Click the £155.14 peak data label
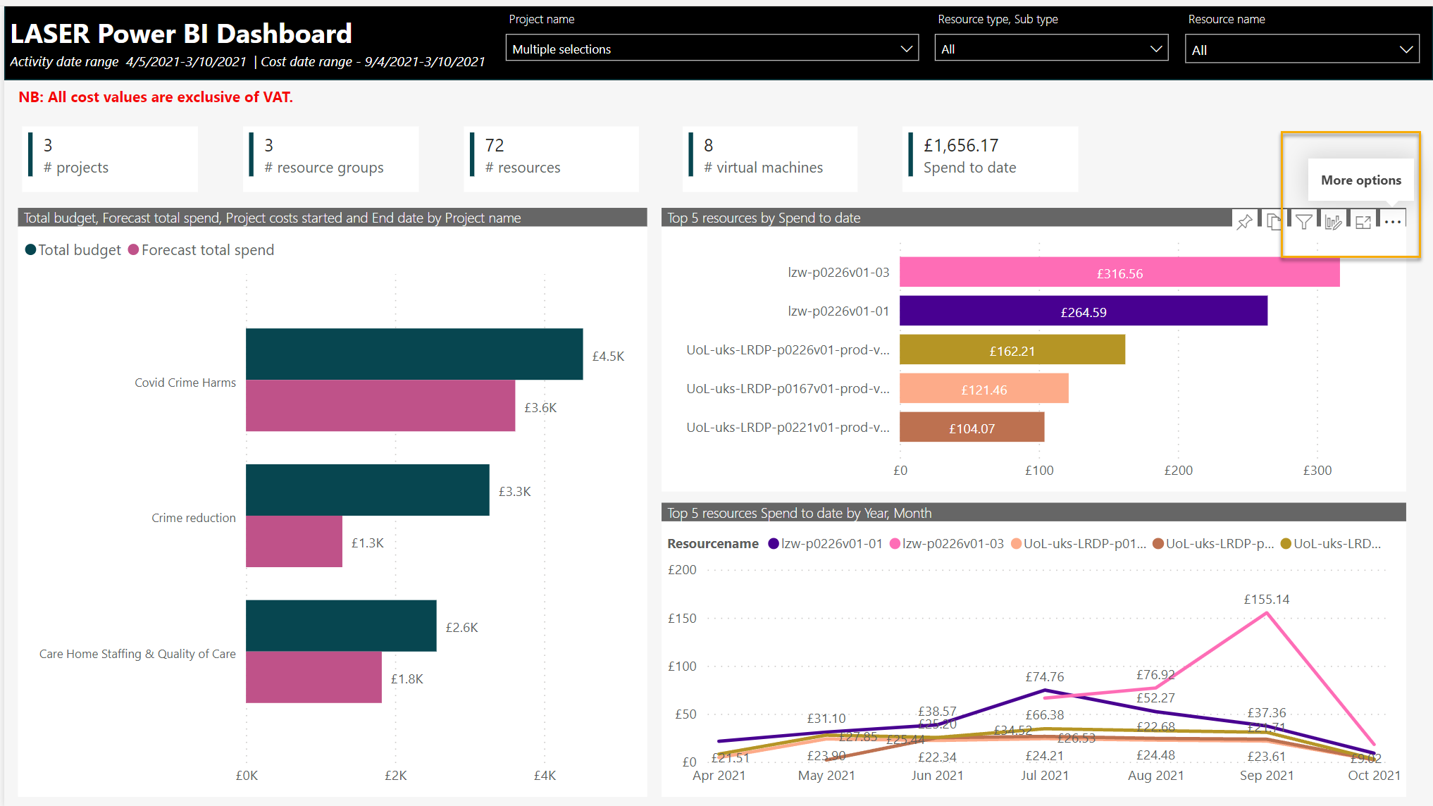Viewport: 1433px width, 806px height. pos(1267,600)
